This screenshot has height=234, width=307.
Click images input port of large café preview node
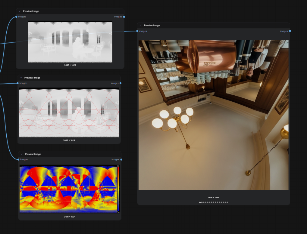point(137,31)
